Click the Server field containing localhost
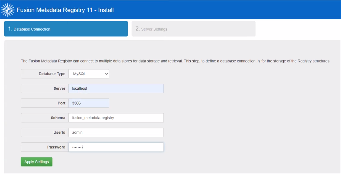This screenshot has width=341, height=174. click(116, 89)
